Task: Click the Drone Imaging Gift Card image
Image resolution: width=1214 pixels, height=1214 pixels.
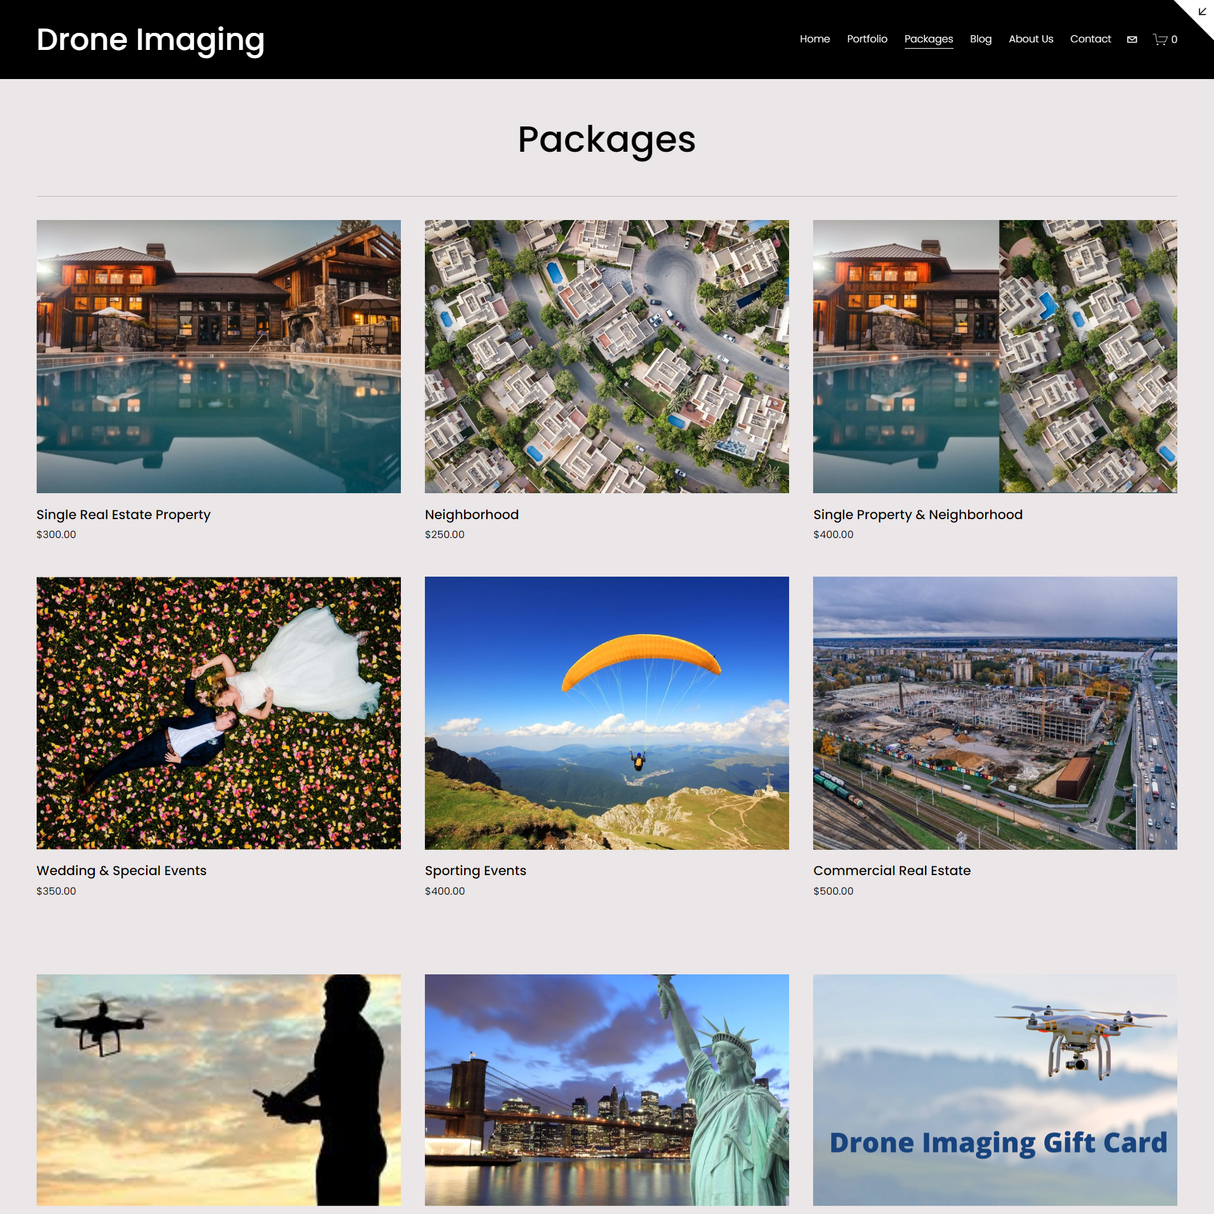Action: pyautogui.click(x=995, y=1090)
